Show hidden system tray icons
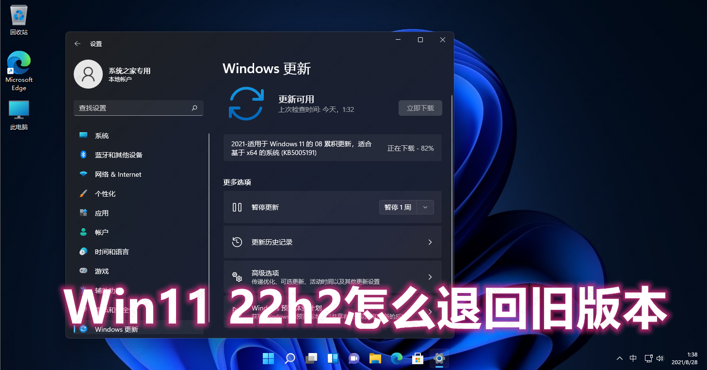 click(620, 358)
